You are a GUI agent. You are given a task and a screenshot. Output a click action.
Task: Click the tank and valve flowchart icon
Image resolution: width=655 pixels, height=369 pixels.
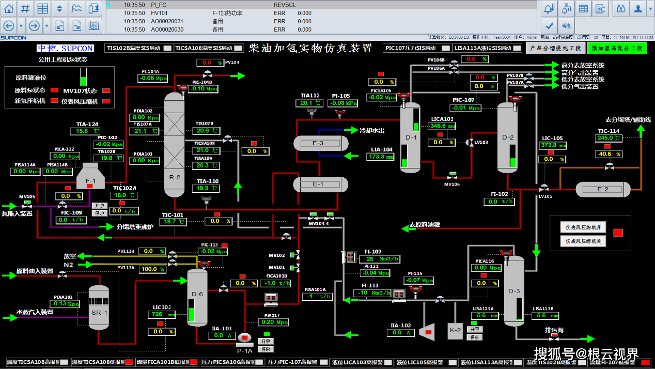[x=93, y=8]
